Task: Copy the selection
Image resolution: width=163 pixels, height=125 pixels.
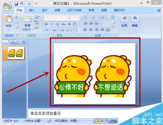Action: (x=17, y=22)
